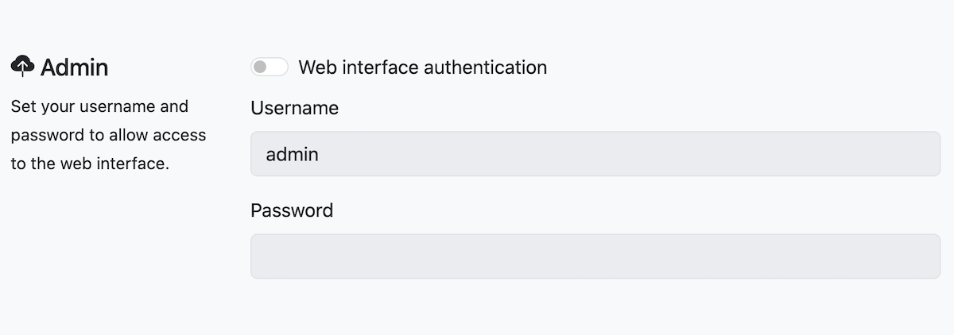Click the grey knob of the authentication toggle
The image size is (954, 335).
[x=260, y=67]
